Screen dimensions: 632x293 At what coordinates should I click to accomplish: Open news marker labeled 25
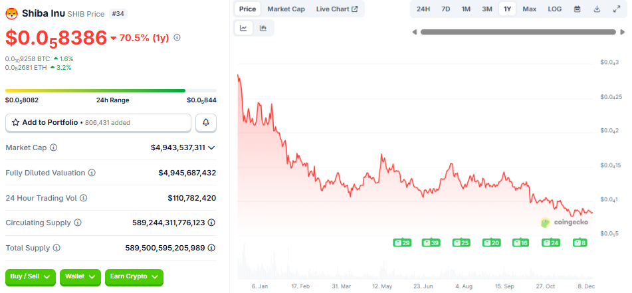(461, 243)
